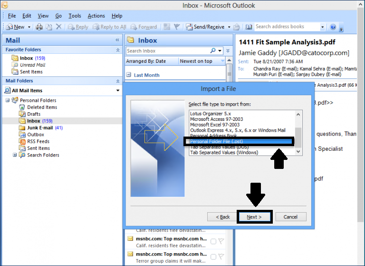Select Sent Items under Personal Folders
The image size is (365, 266).
pyautogui.click(x=34, y=148)
